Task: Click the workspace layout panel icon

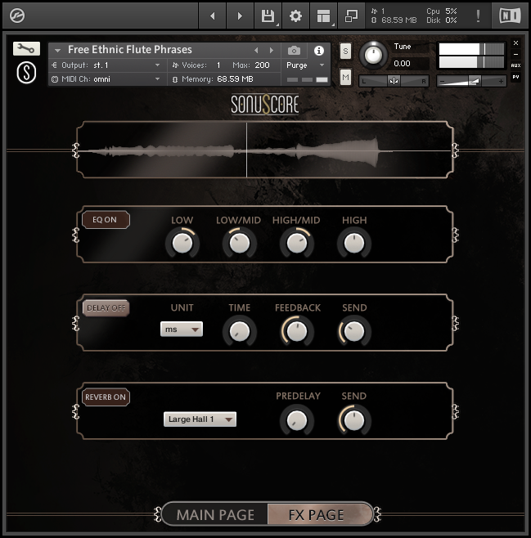Action: (x=324, y=16)
